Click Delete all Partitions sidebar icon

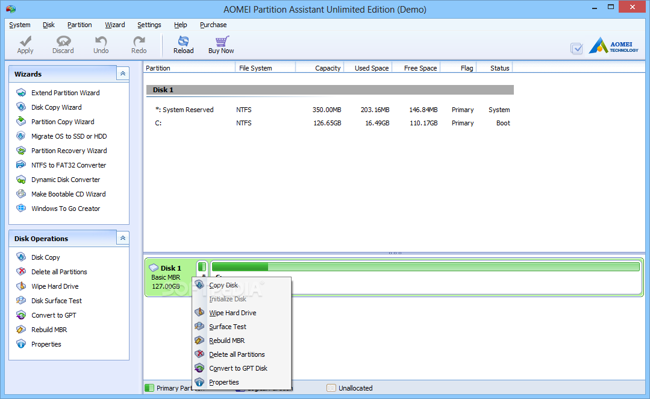21,272
